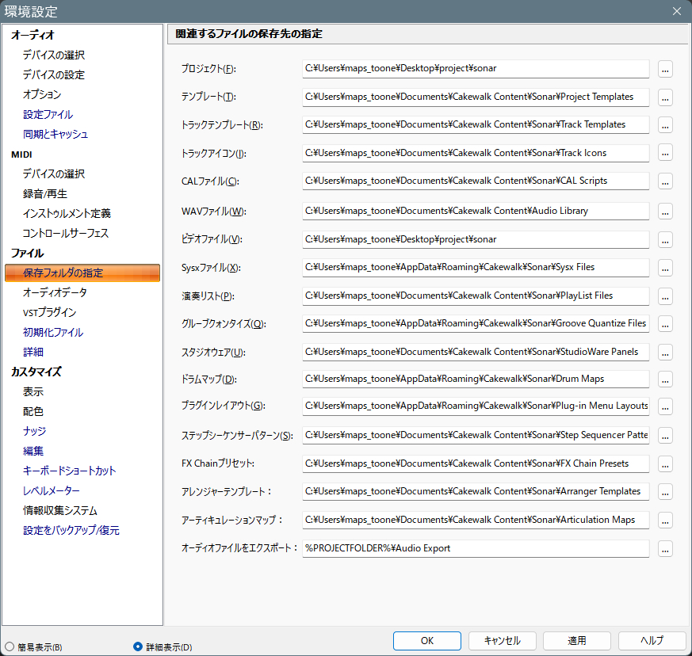Open the オーディオ デバイスの設定 page
This screenshot has height=656, width=692.
(x=54, y=74)
